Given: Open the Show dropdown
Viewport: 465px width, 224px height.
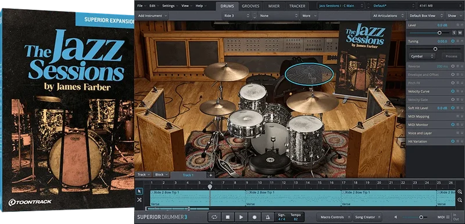Looking at the screenshot, I should (x=454, y=16).
